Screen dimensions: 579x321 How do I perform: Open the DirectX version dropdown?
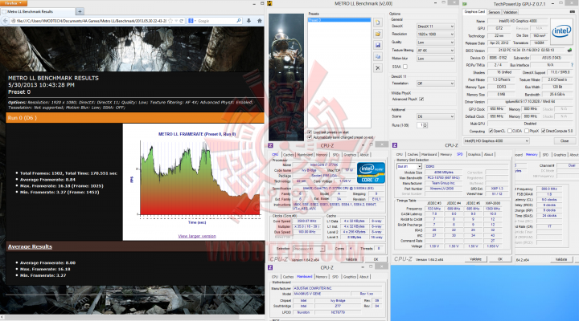(x=436, y=26)
